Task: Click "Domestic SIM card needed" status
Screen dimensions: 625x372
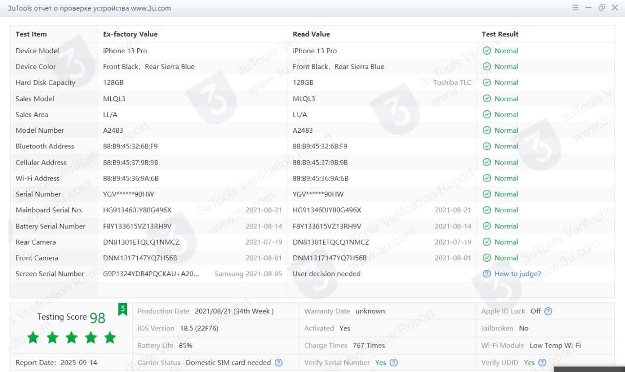Action: (228, 363)
